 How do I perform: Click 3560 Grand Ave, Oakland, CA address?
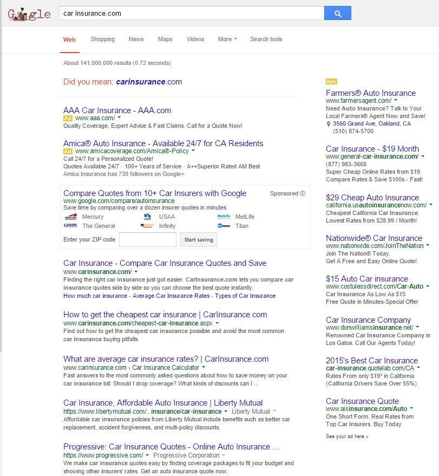[372, 124]
